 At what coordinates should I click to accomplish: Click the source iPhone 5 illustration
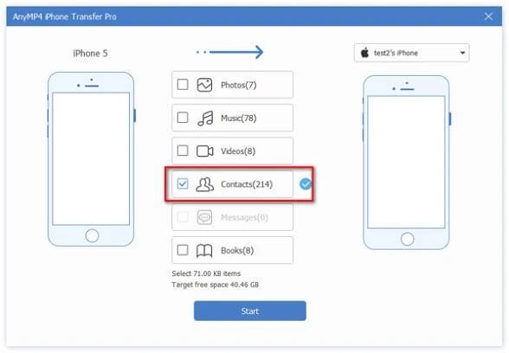tap(91, 159)
